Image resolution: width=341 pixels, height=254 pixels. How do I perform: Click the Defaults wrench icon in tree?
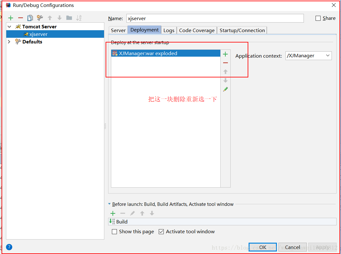coord(18,42)
